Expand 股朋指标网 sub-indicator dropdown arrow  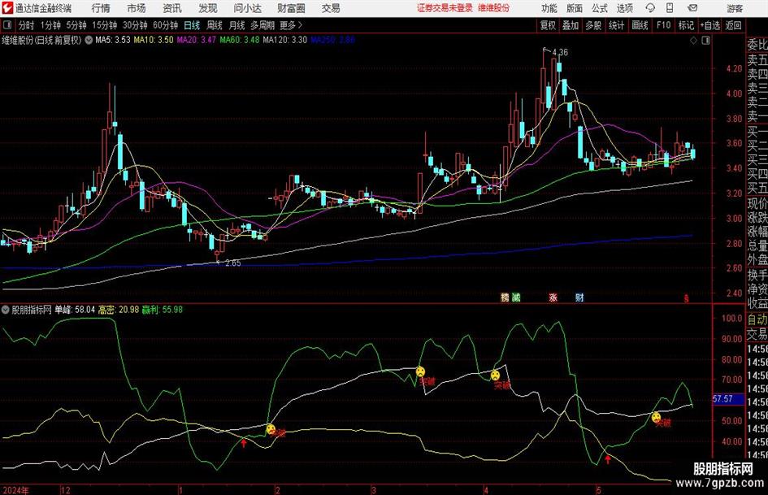[x=6, y=310]
